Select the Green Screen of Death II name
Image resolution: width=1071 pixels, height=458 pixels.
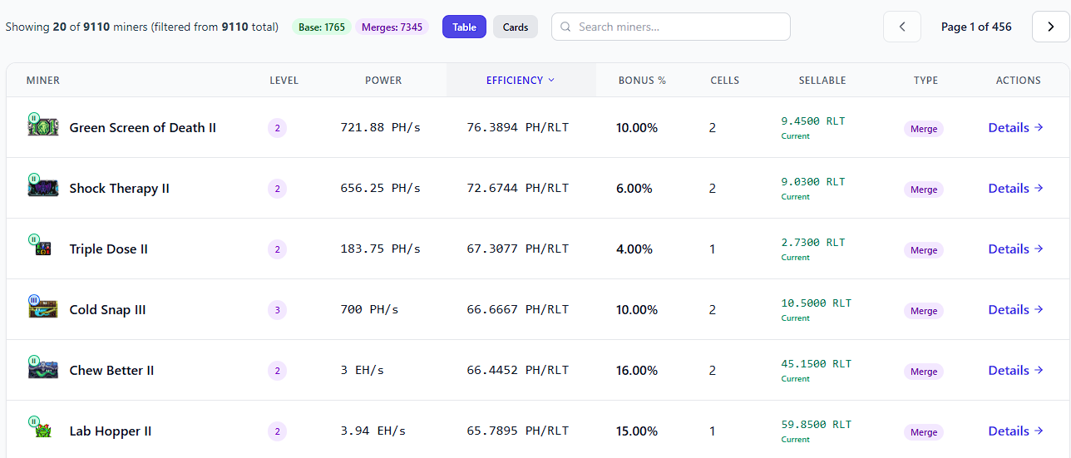pyautogui.click(x=143, y=127)
